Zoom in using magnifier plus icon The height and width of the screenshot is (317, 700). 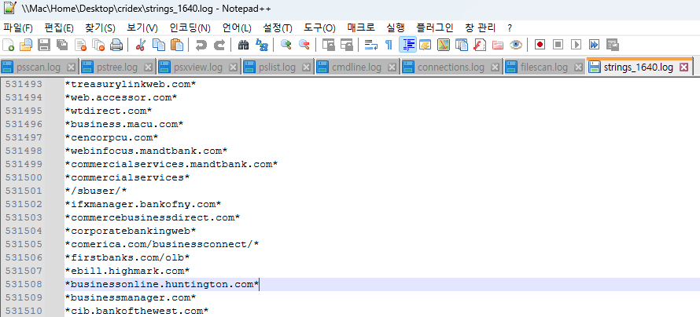pyautogui.click(x=286, y=45)
